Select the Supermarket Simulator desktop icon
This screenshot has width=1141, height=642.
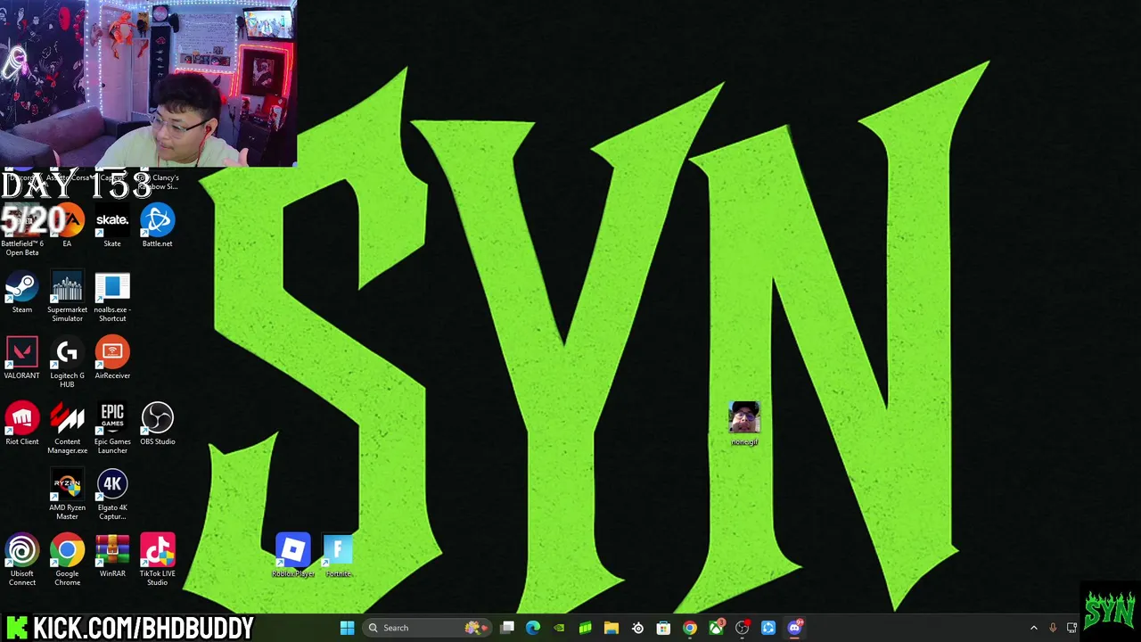[67, 297]
